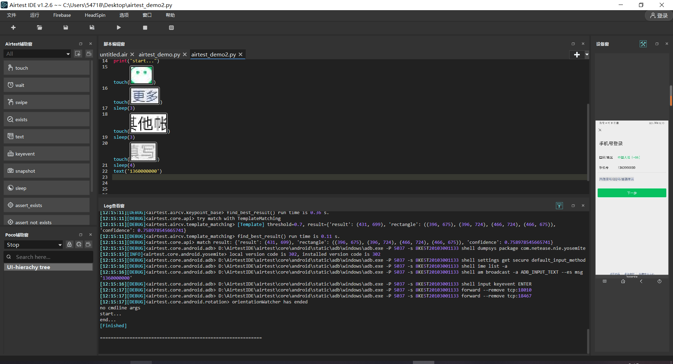
Task: Insert a snapshot command
Action: click(x=47, y=171)
